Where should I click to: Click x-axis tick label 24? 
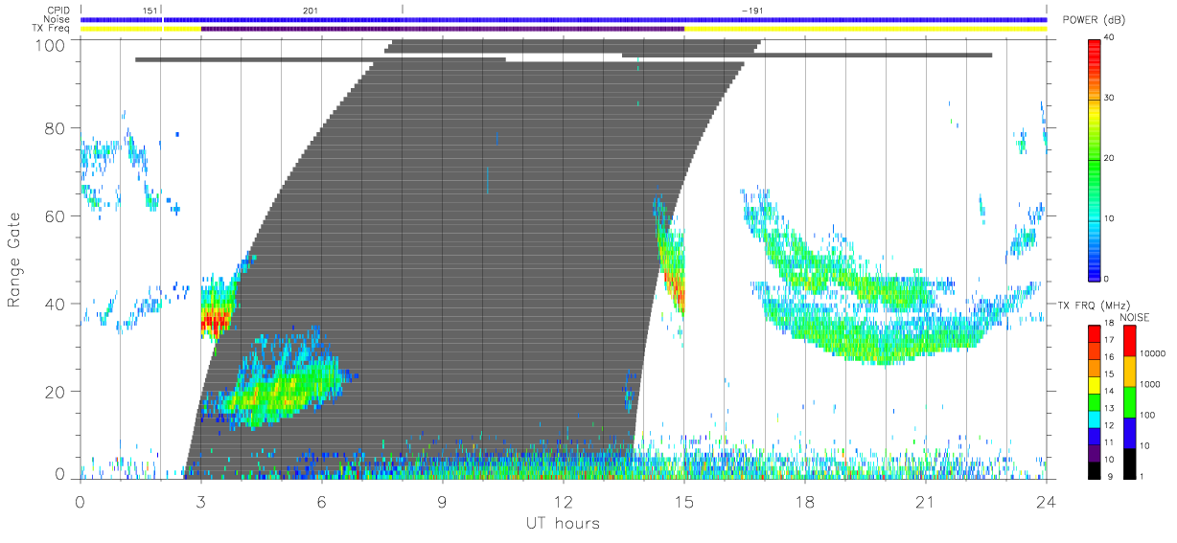pos(1047,501)
